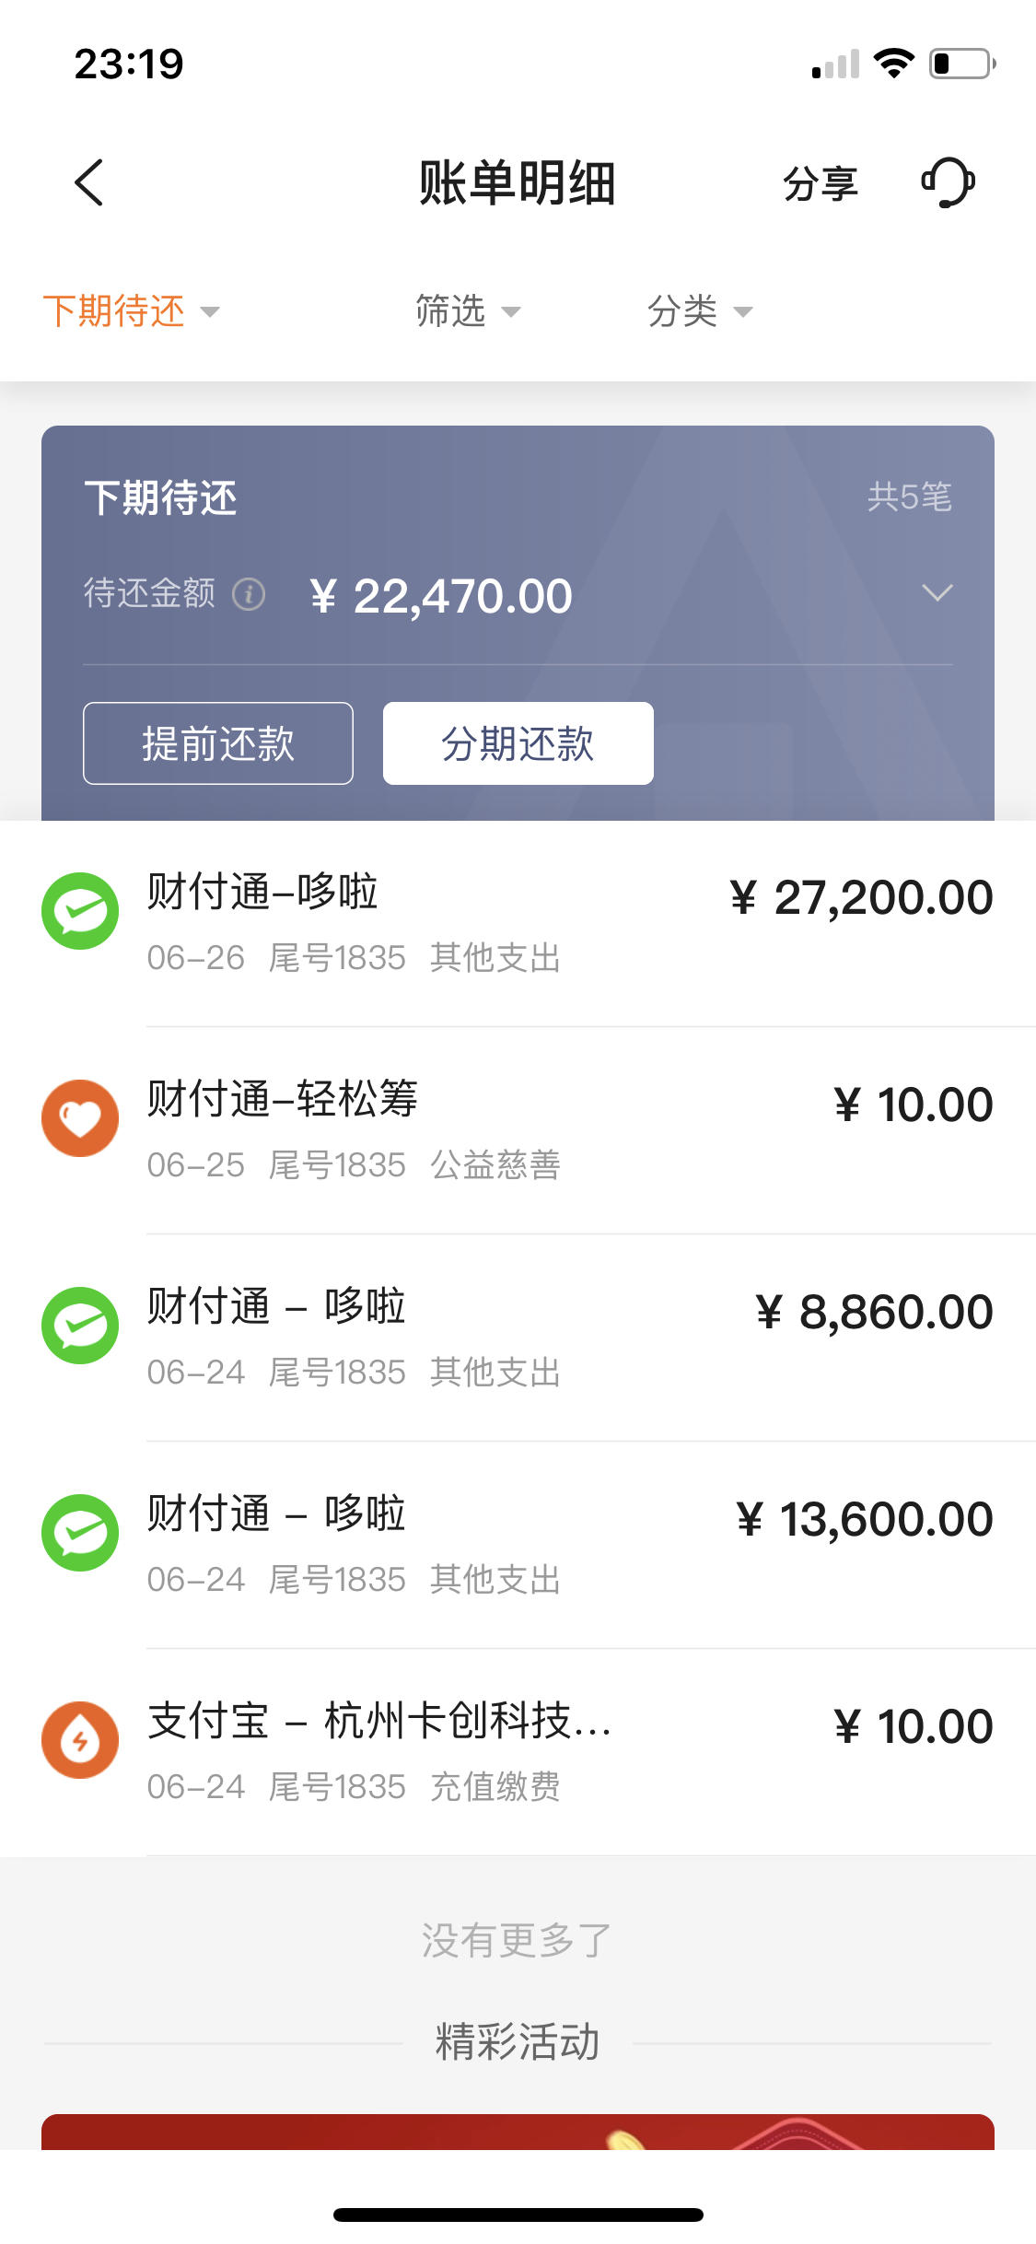
Task: Tap green icon of 8,860.00 transaction
Action: (x=80, y=1326)
